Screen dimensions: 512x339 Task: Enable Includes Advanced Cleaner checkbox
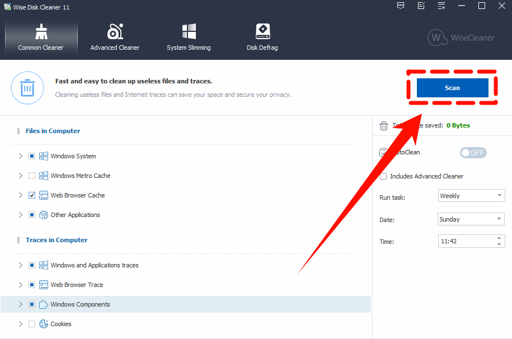pos(383,176)
